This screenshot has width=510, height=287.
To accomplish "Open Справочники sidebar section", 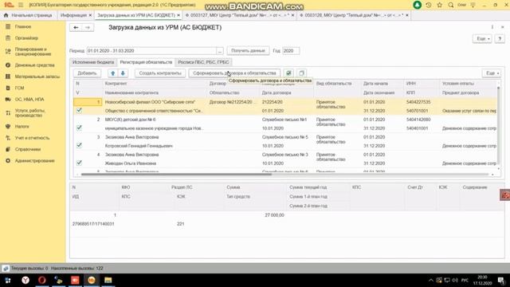I will pyautogui.click(x=28, y=149).
